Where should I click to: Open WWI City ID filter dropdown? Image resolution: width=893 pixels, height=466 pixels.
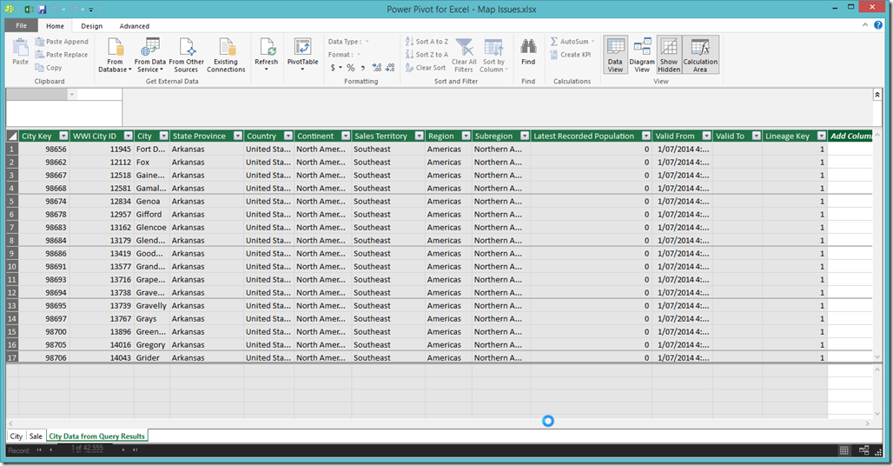129,136
